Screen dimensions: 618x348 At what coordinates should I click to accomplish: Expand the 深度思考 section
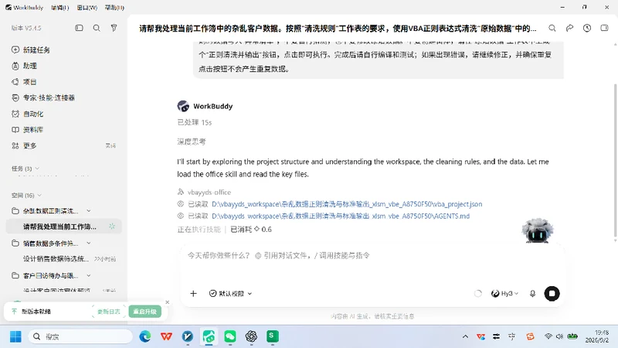(192, 142)
